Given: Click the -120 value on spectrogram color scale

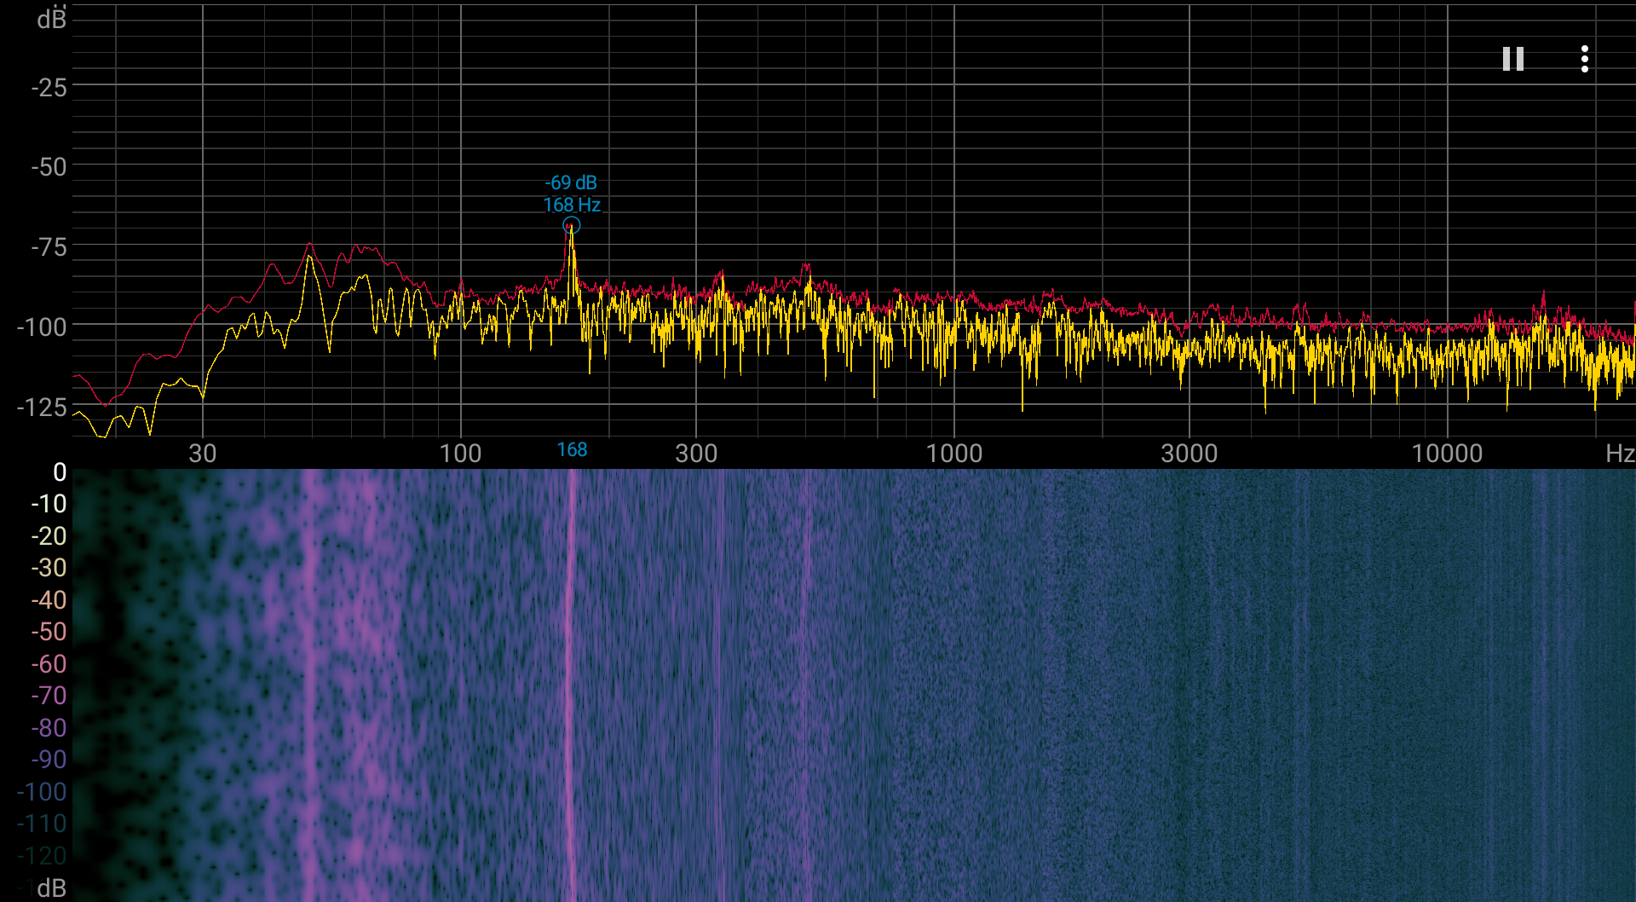Looking at the screenshot, I should pos(42,855).
